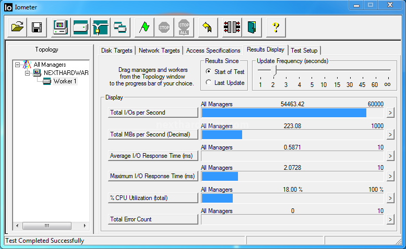The height and width of the screenshot is (249, 406).
Task: Select Worker 1 in topology
Action: (65, 81)
